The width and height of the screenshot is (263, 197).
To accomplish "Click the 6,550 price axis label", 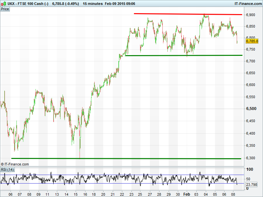I will (251, 97).
